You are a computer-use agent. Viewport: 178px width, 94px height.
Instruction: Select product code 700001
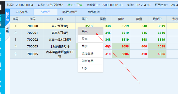coord(33,33)
